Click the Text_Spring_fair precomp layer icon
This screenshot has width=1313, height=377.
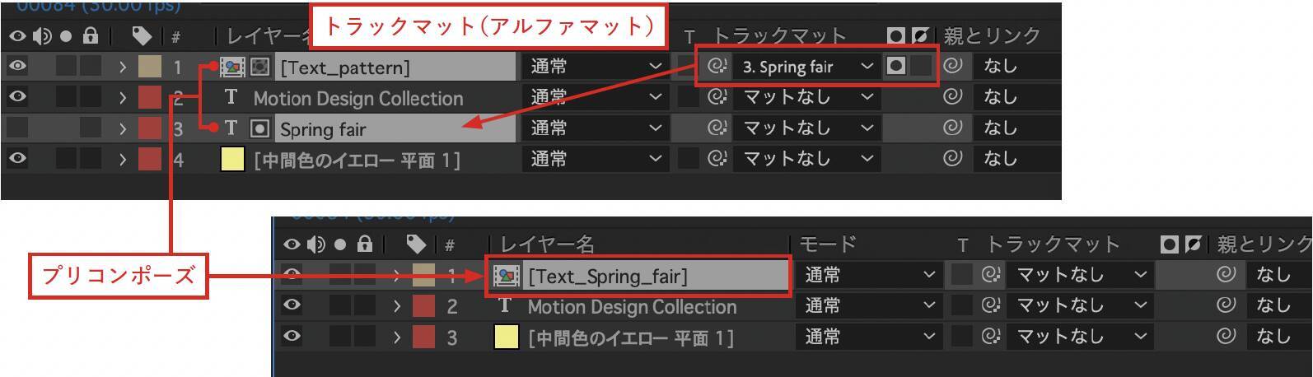506,276
